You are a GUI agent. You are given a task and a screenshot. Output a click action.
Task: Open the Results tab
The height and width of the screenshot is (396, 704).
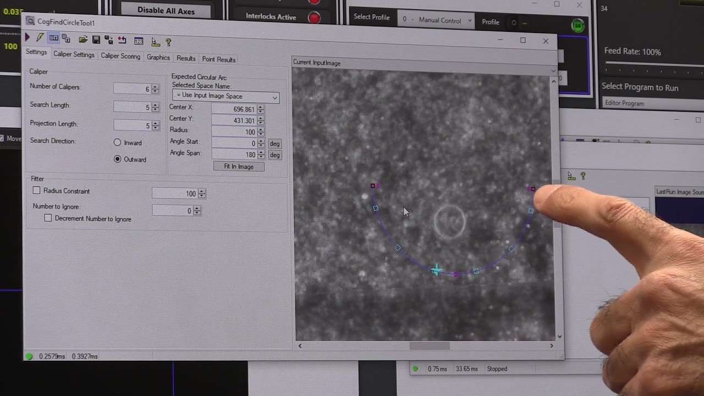pyautogui.click(x=186, y=58)
